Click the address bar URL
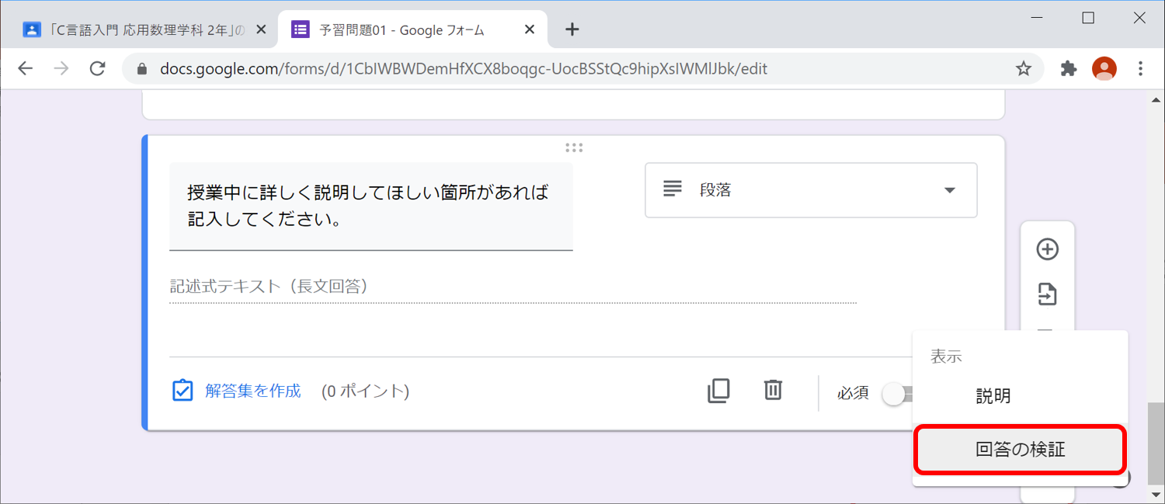The height and width of the screenshot is (504, 1165). (464, 69)
